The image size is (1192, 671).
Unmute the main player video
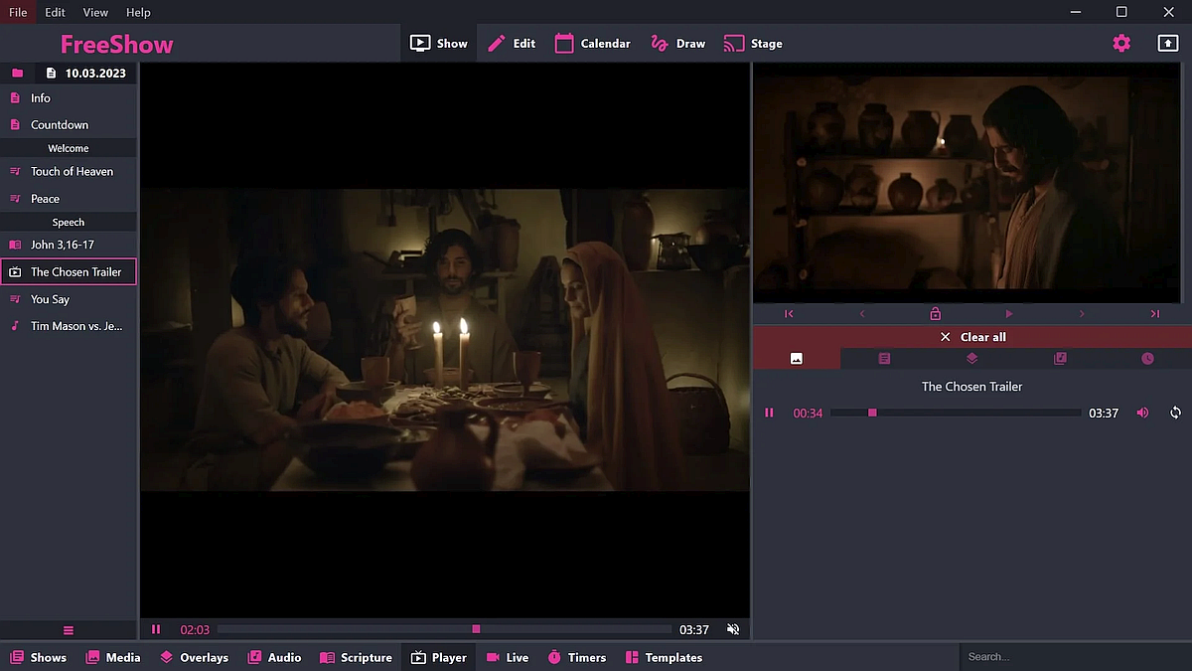[733, 629]
